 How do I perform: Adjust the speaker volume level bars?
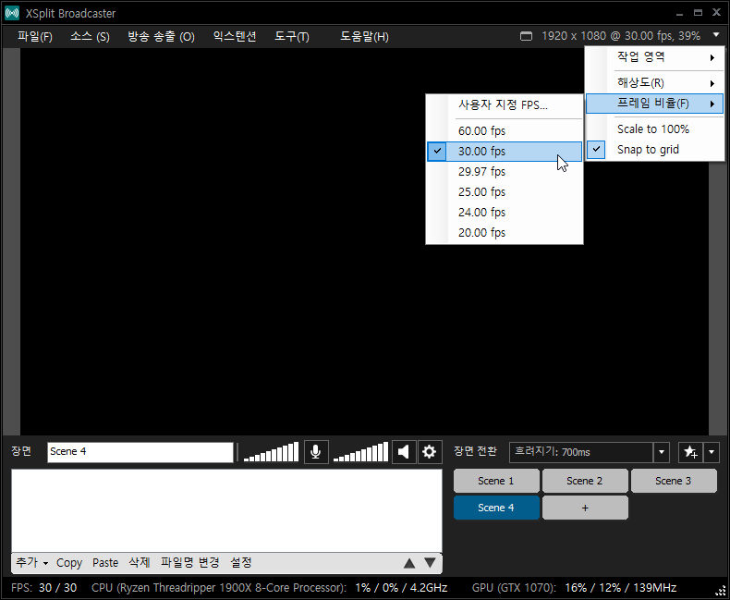click(x=360, y=452)
